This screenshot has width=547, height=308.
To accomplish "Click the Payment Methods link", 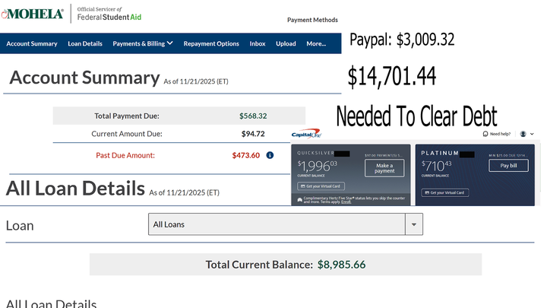I will pyautogui.click(x=312, y=20).
